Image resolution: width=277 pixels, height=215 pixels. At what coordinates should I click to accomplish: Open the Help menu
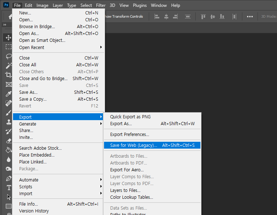[176, 5]
